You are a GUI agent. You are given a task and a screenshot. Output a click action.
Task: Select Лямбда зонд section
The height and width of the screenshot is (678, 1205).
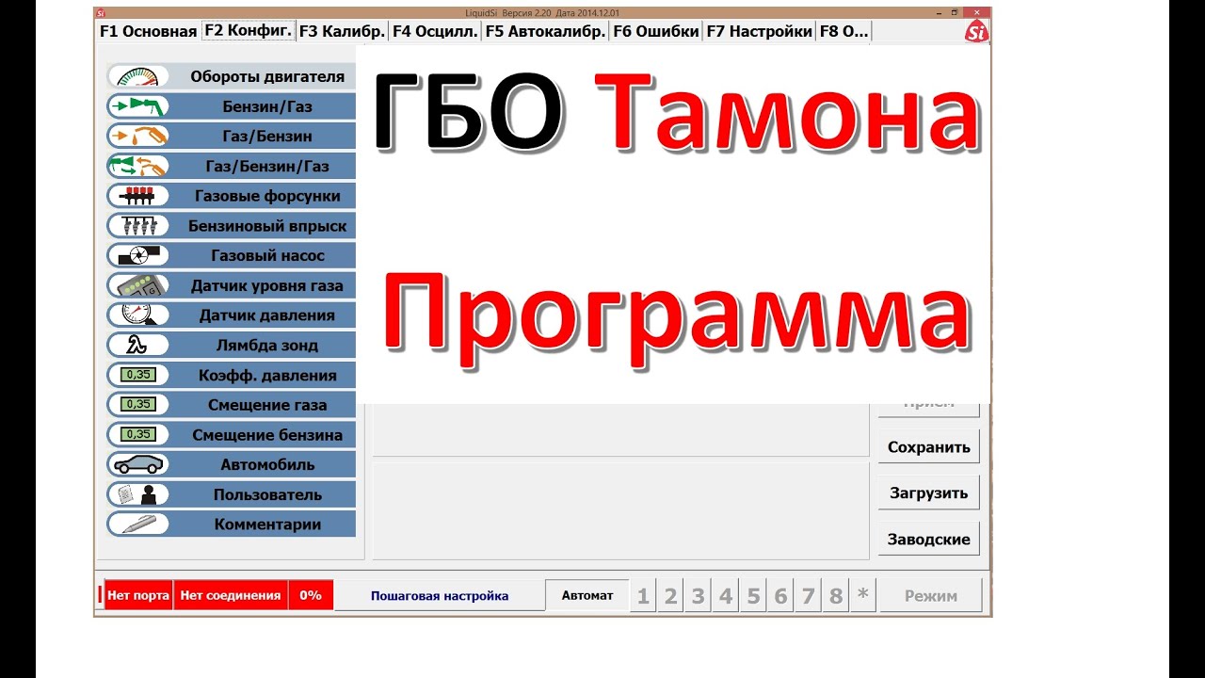(231, 345)
